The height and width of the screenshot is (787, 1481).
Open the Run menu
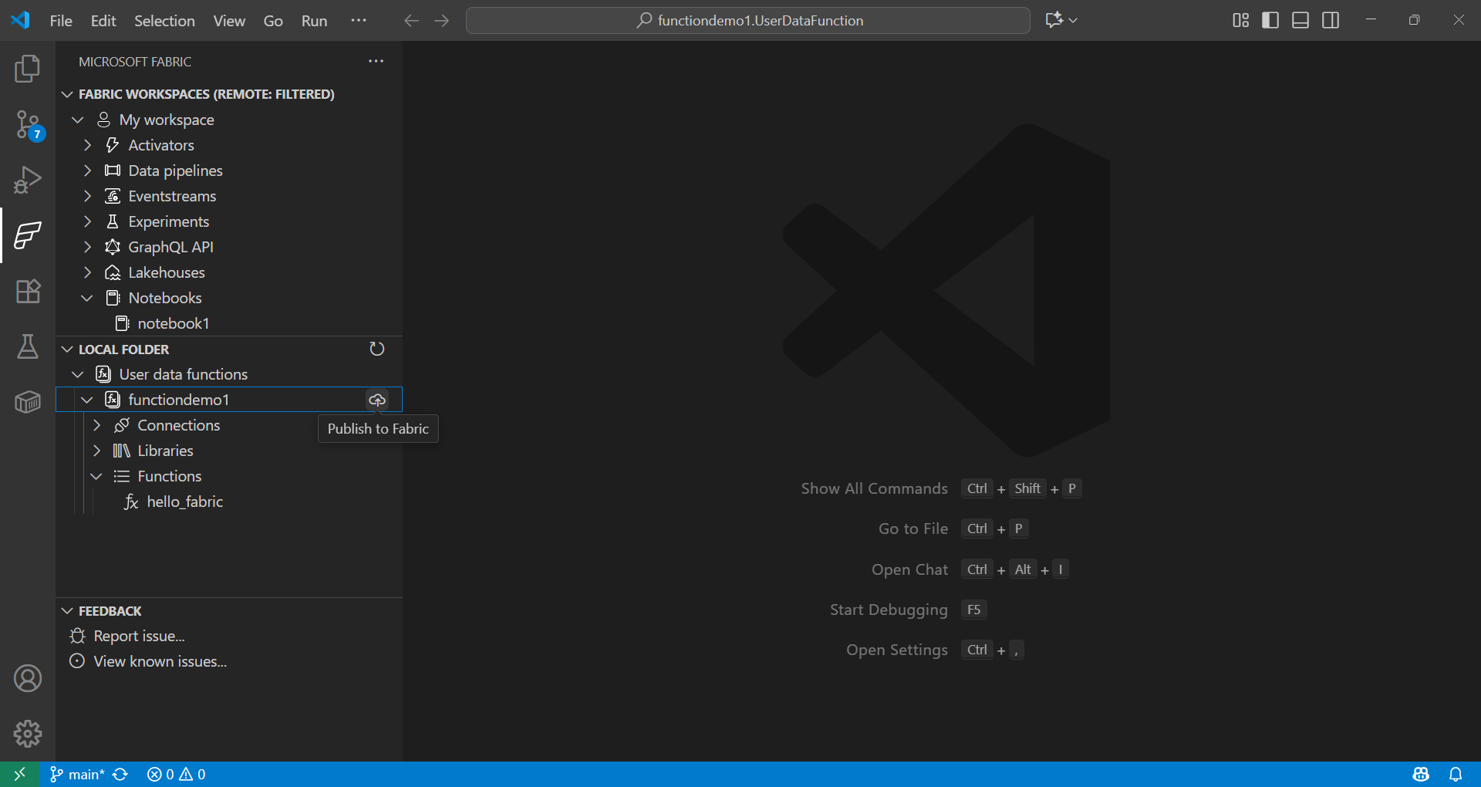pos(313,21)
